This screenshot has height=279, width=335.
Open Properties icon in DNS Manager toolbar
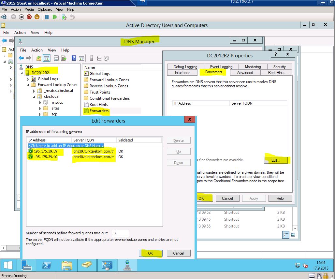pos(56,58)
